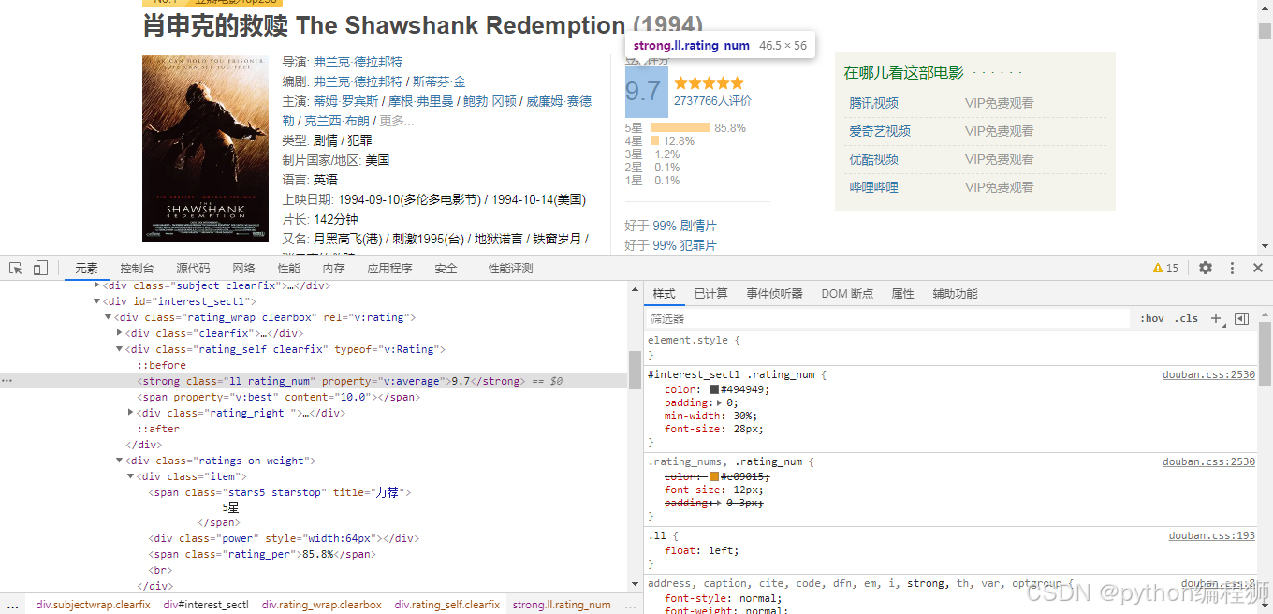Click the Shawshank movie poster thumbnail
The width and height of the screenshot is (1273, 614).
[x=204, y=149]
